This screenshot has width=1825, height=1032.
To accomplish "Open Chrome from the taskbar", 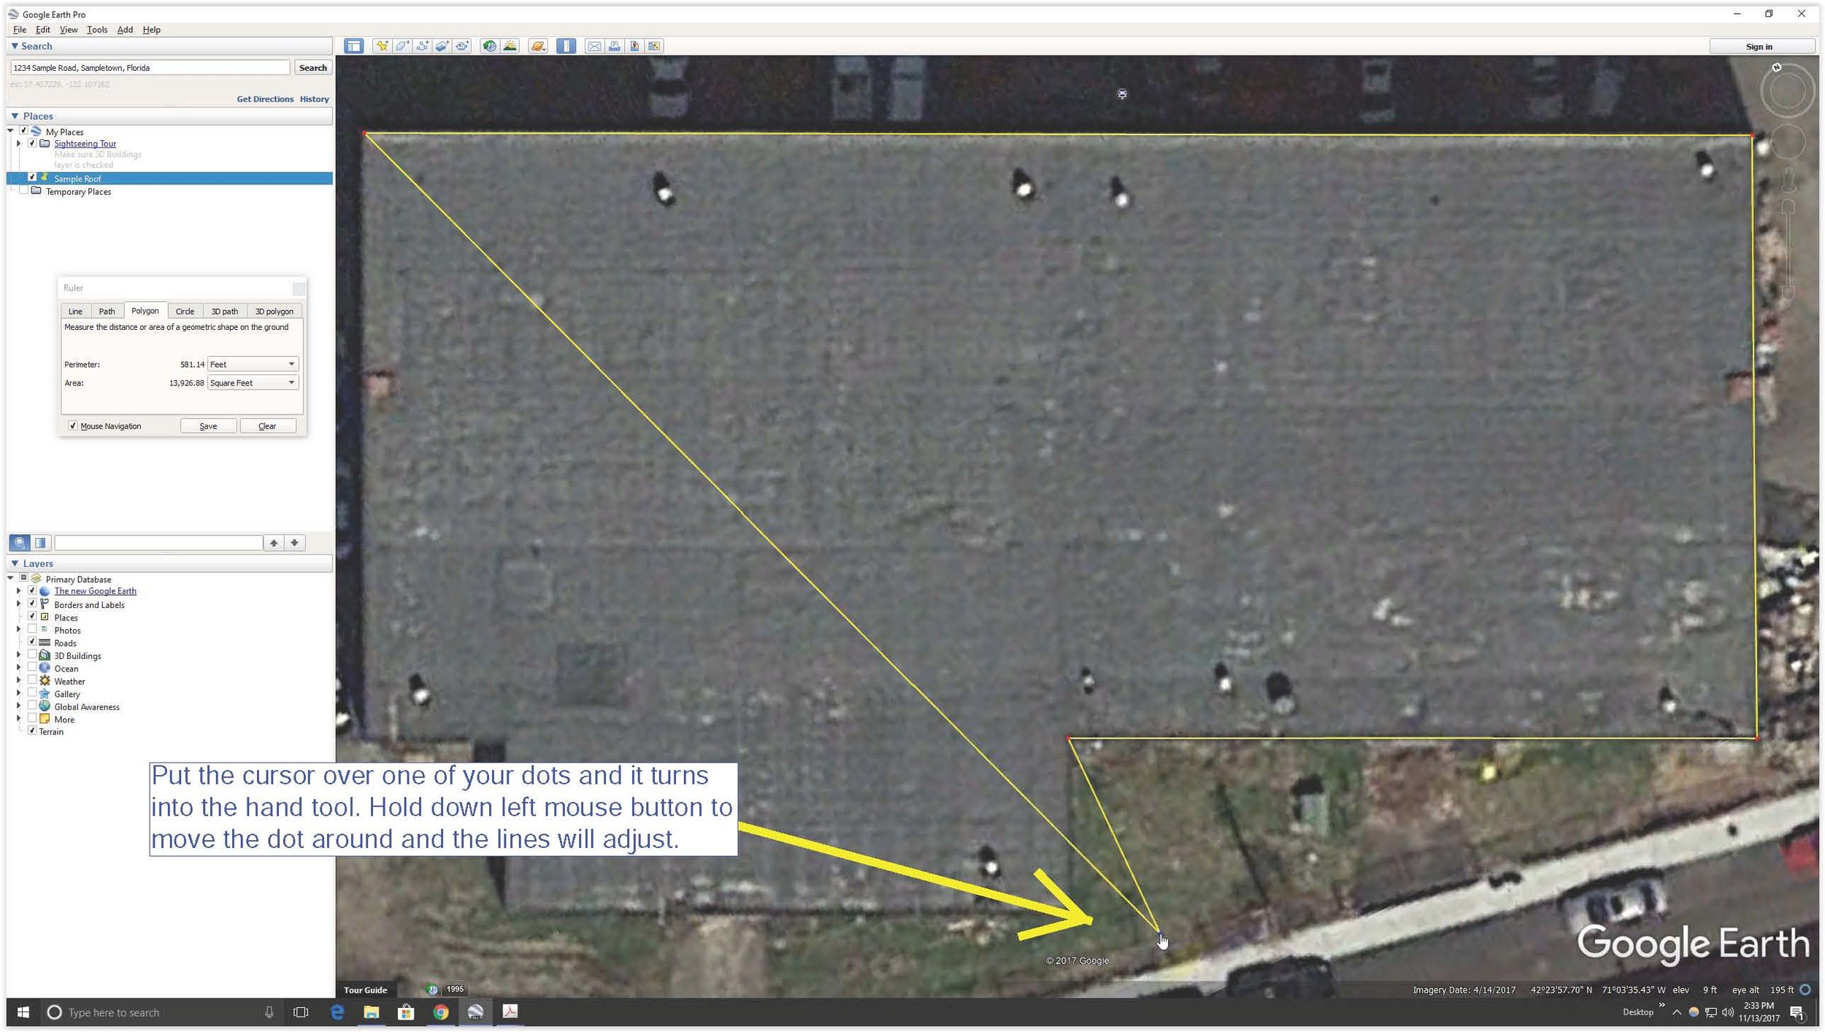I will pos(440,1012).
